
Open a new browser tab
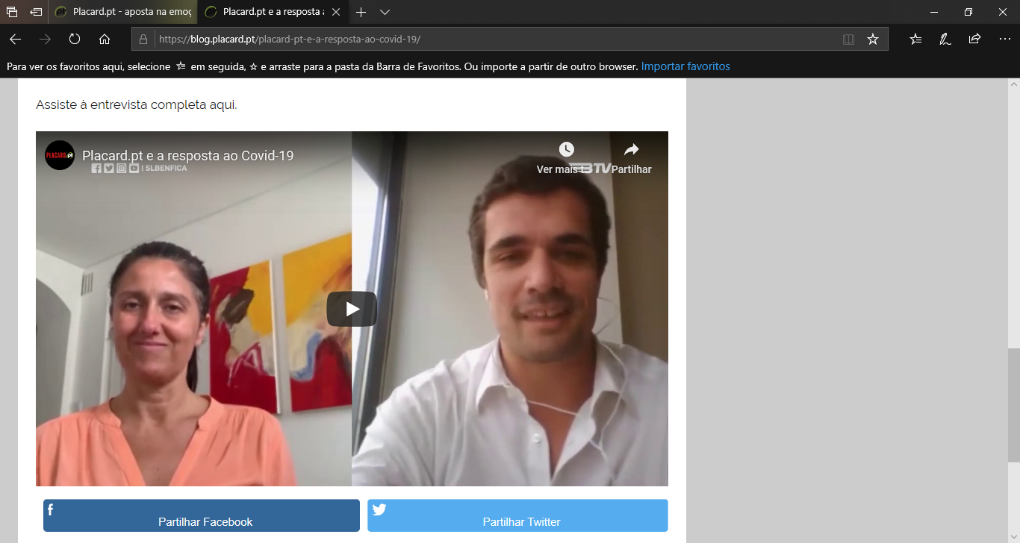pyautogui.click(x=361, y=12)
